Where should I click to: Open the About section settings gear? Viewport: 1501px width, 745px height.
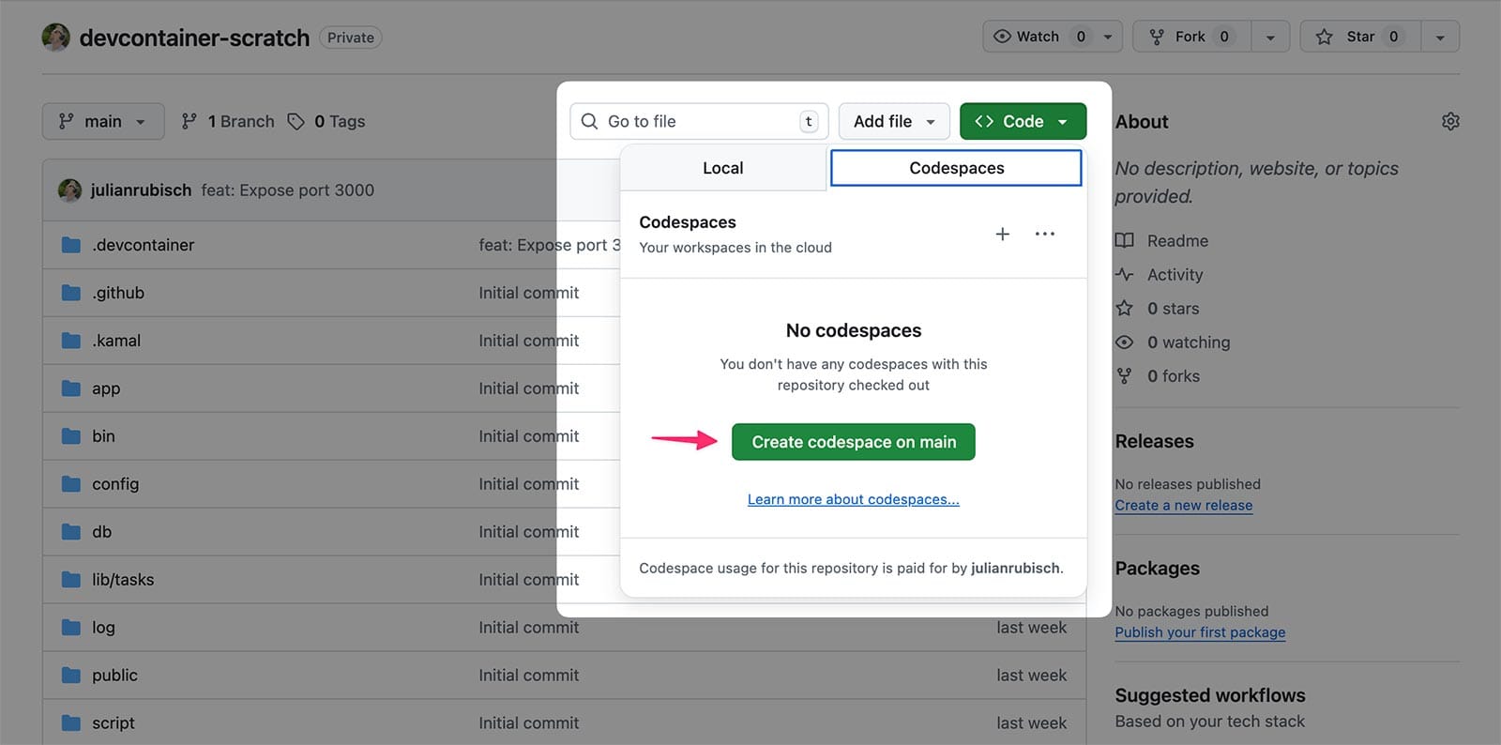[1450, 122]
